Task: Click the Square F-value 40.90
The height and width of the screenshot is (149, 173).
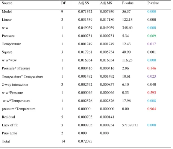Action: pos(126,52)
